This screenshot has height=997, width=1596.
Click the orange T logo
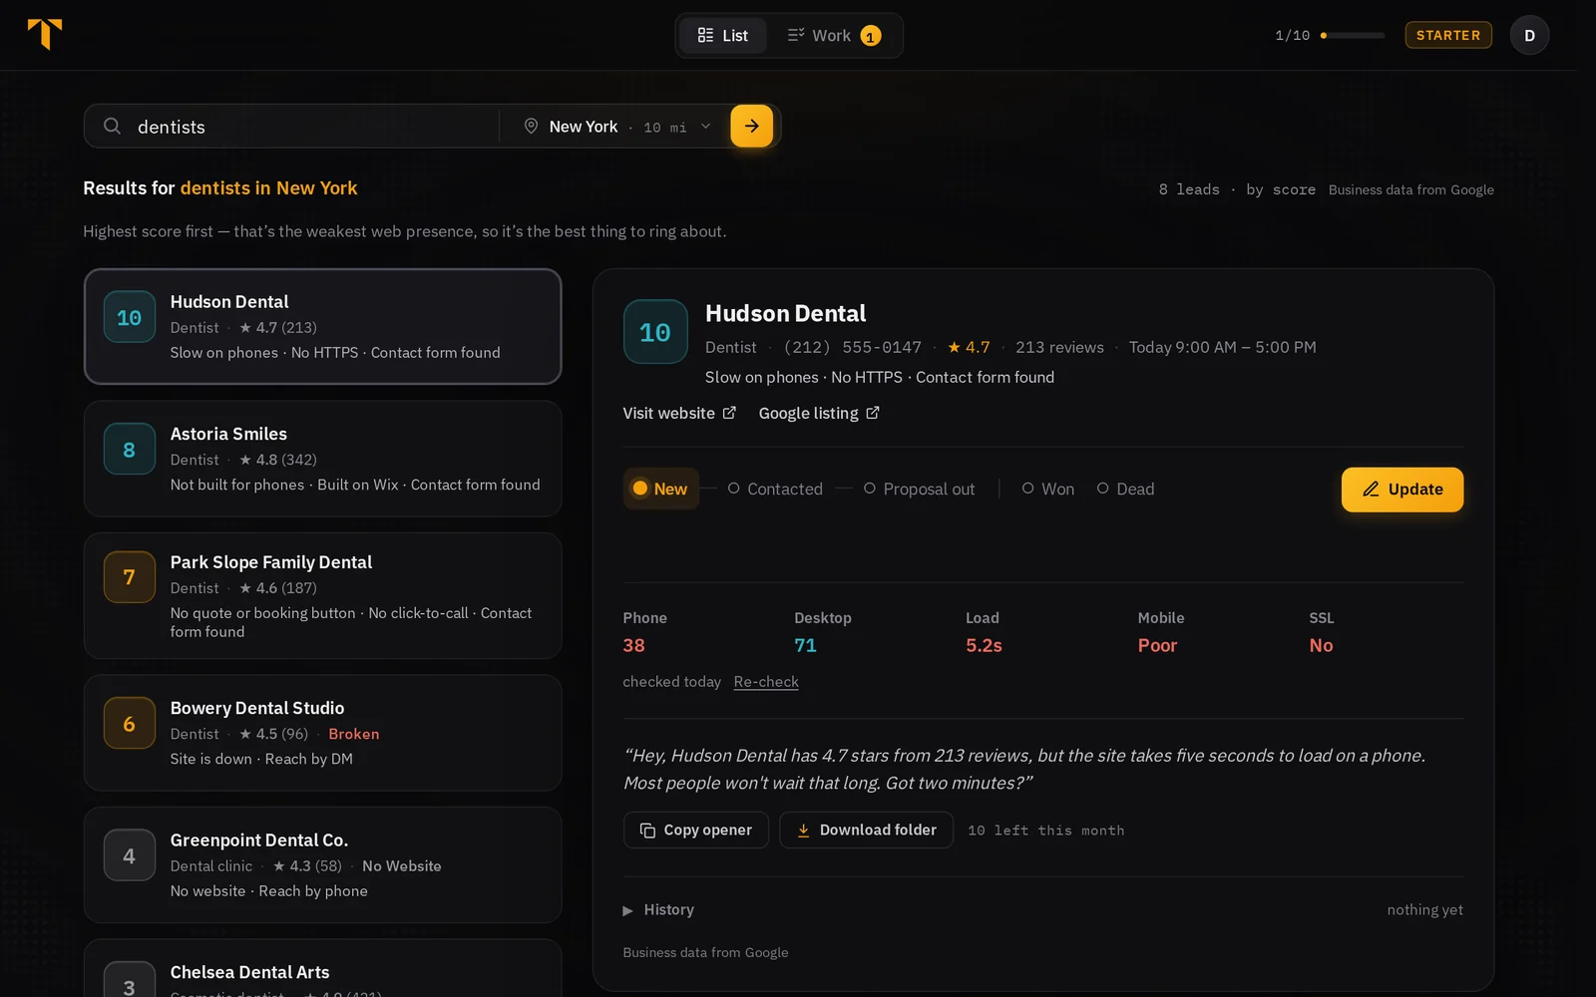[45, 34]
